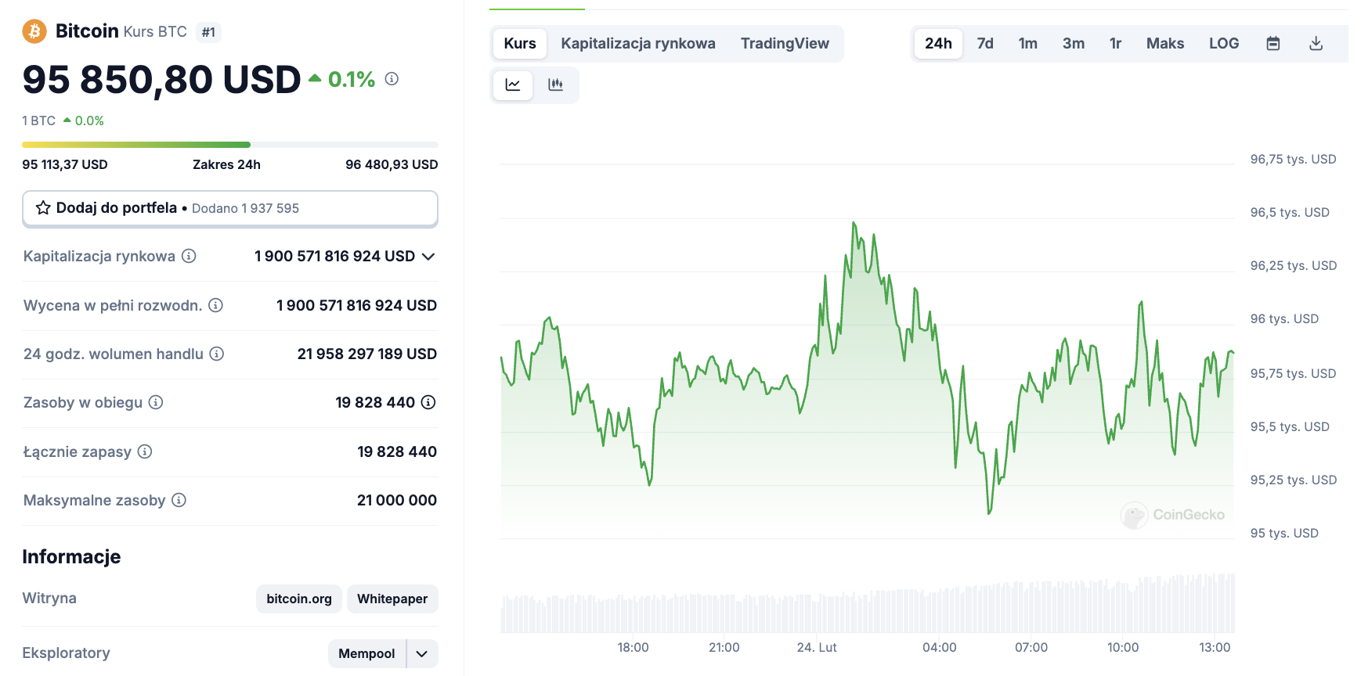Screen dimensions: 1361x676
Task: Click the 24h range progress bar
Action: [230, 145]
